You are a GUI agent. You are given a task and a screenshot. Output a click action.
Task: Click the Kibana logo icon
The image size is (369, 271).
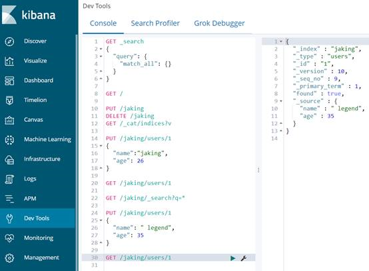(x=9, y=15)
